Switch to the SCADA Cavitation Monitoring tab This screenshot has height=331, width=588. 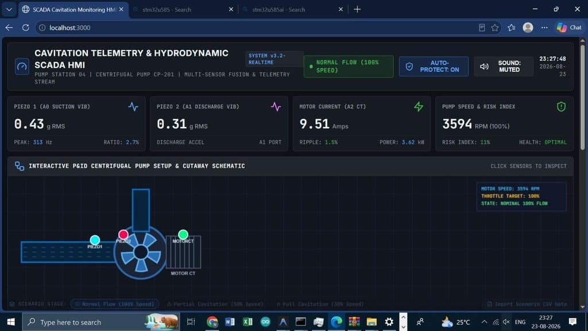[x=73, y=9]
